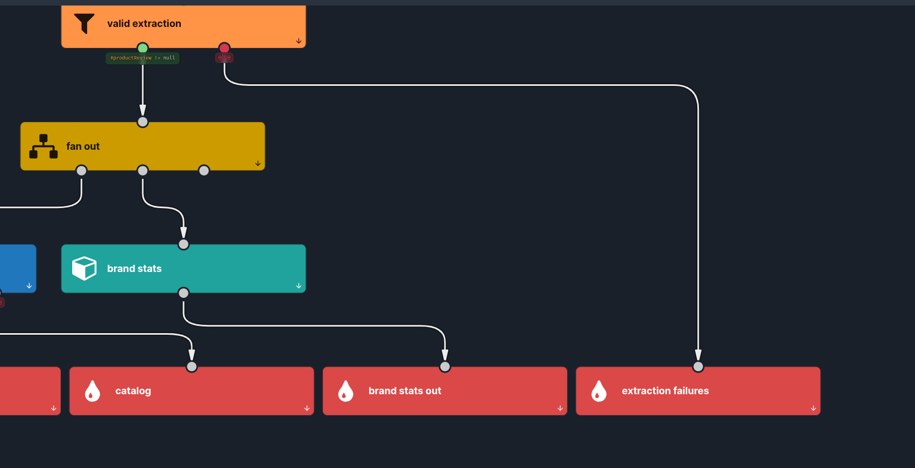The image size is (915, 468).
Task: Select the red else output port
Action: click(224, 48)
